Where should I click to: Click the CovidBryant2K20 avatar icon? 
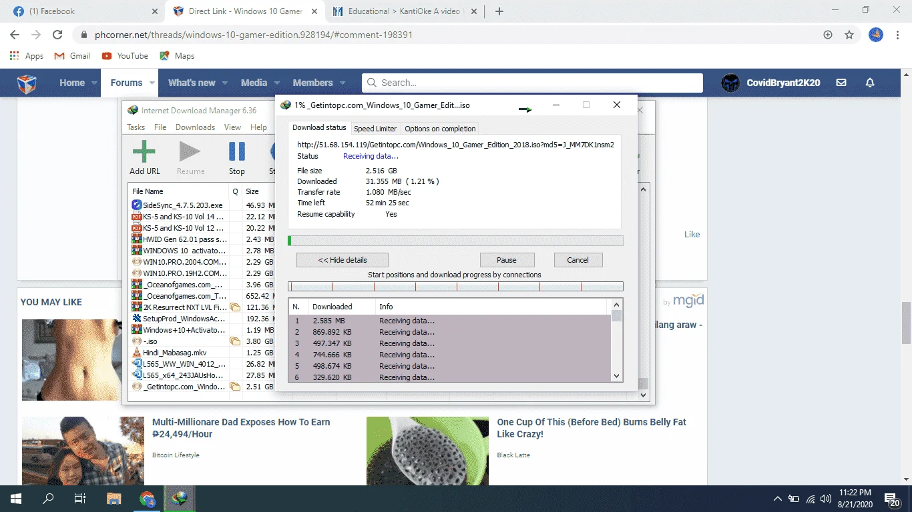tap(731, 83)
